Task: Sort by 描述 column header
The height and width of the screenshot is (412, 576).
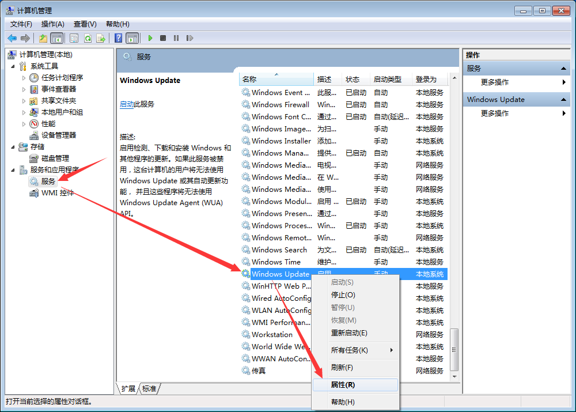Action: click(x=328, y=80)
